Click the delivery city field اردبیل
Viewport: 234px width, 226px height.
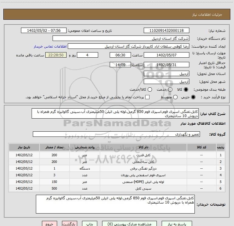pyautogui.click(x=167, y=82)
